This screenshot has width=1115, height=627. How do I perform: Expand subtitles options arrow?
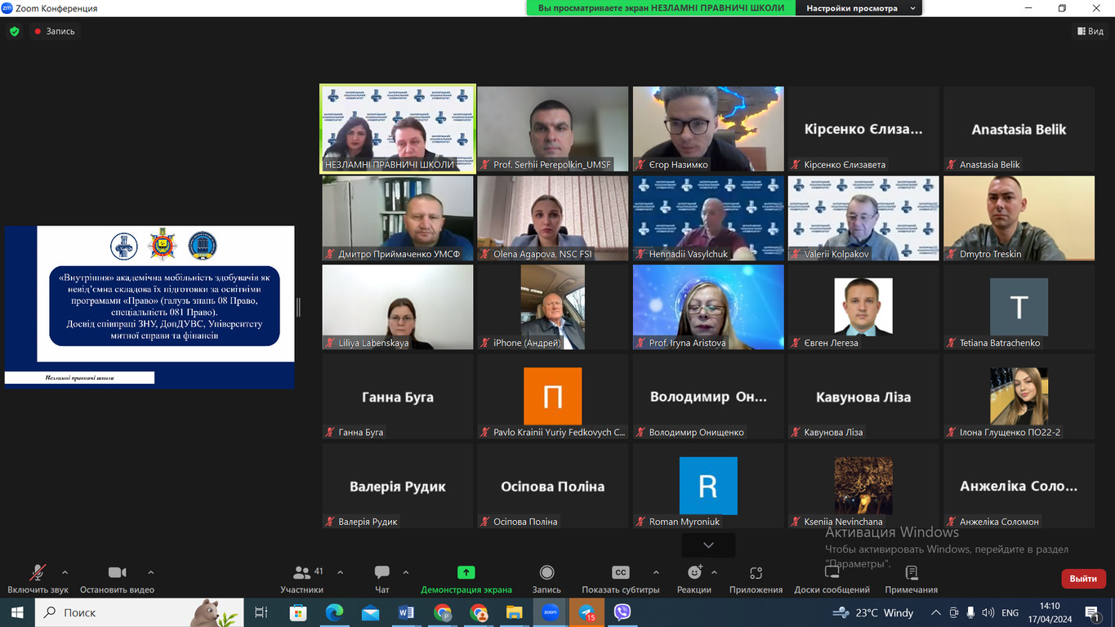(656, 572)
